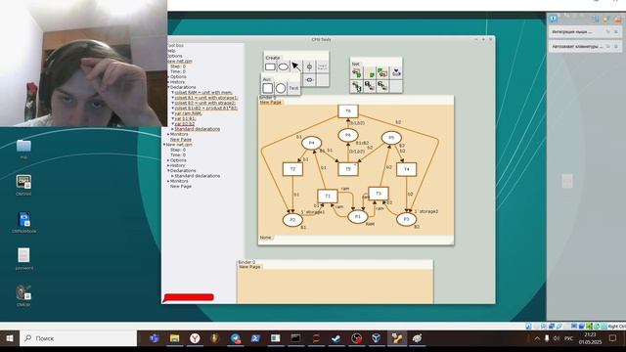The image size is (626, 352).
Task: Select declaration colset B1 = unit with storage1
Action: point(206,98)
